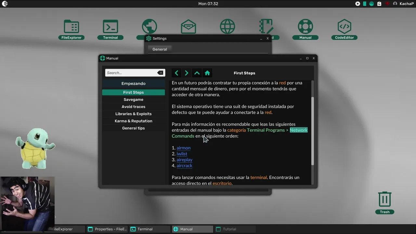
Task: Close the Settings window
Action: point(267,38)
